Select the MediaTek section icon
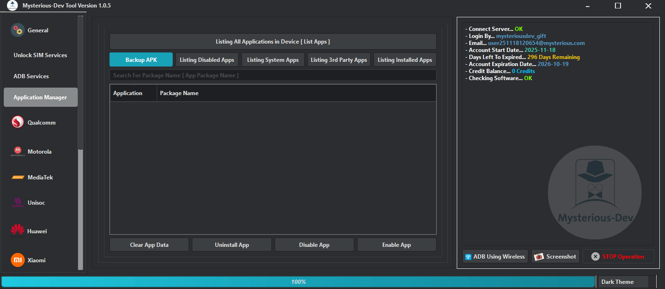Screen dimensions: 665x289 pyautogui.click(x=17, y=177)
